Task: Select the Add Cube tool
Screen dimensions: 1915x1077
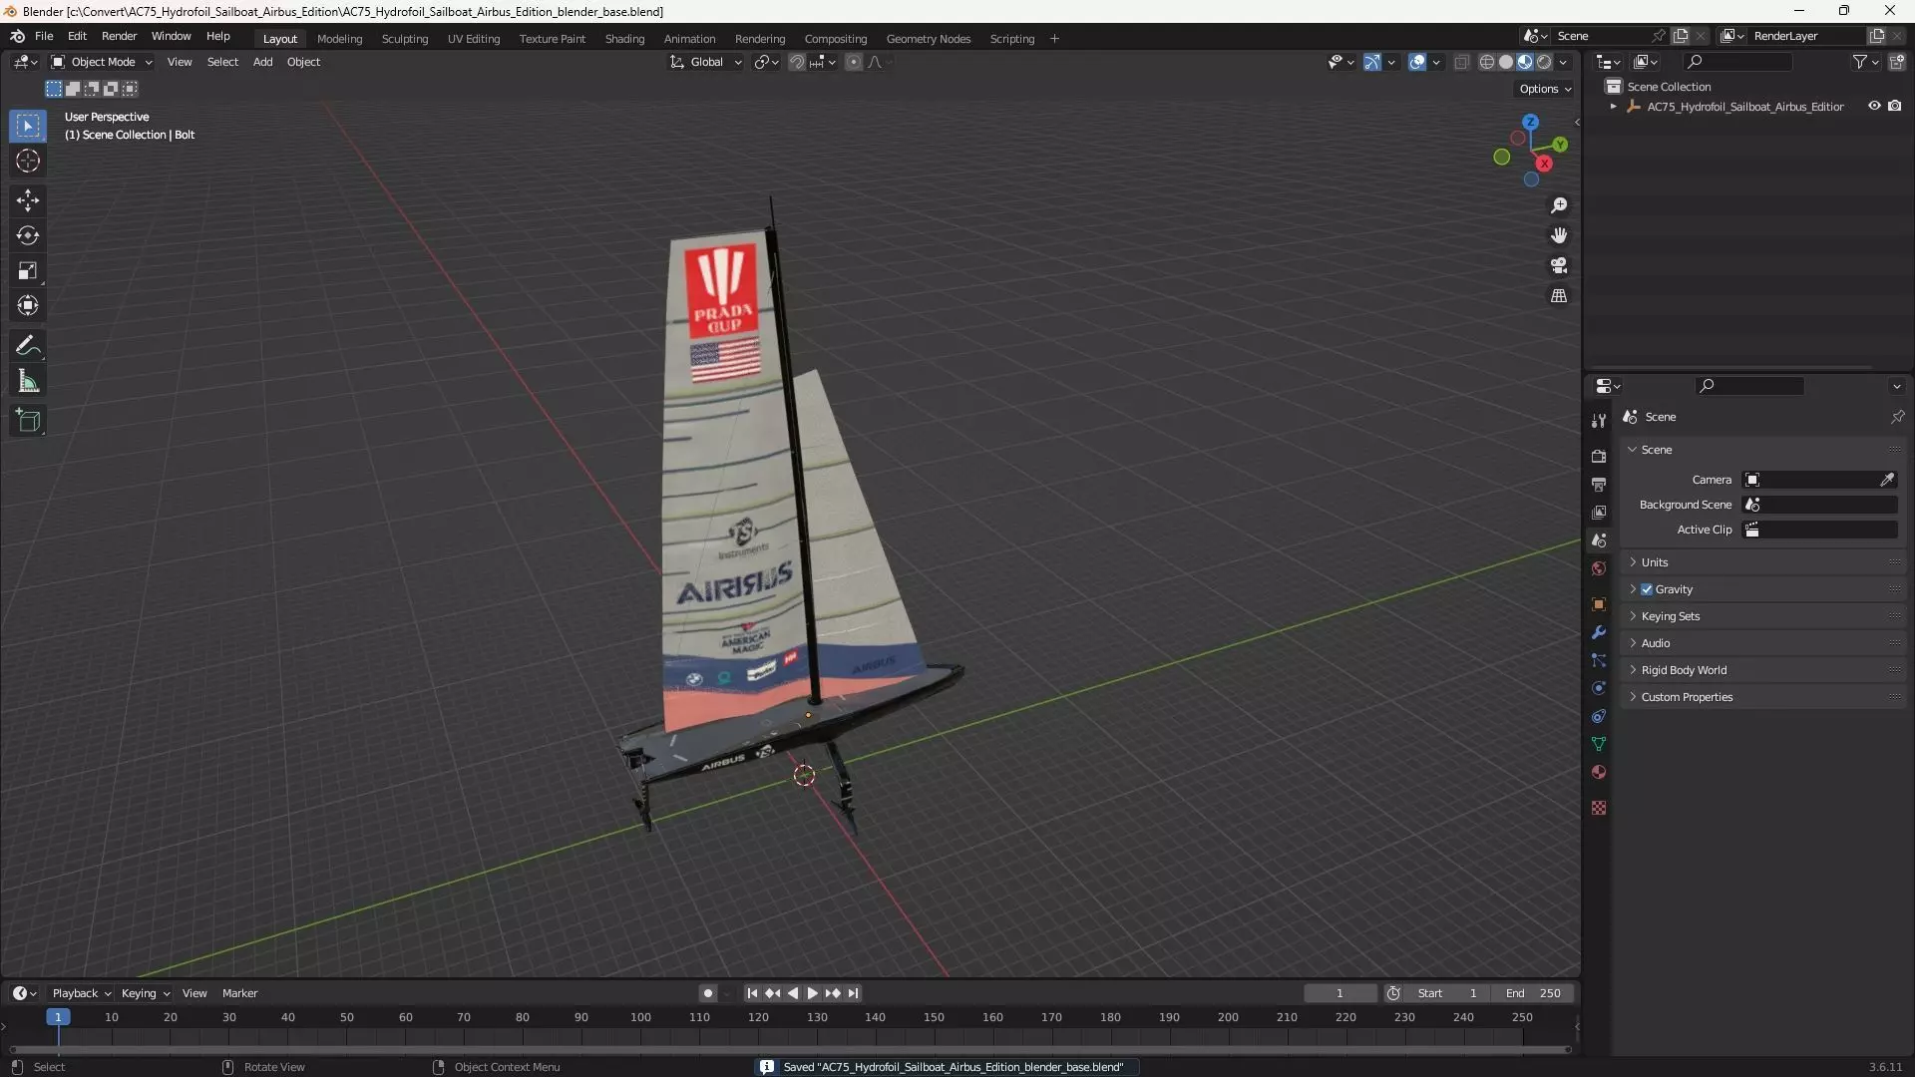Action: click(28, 421)
